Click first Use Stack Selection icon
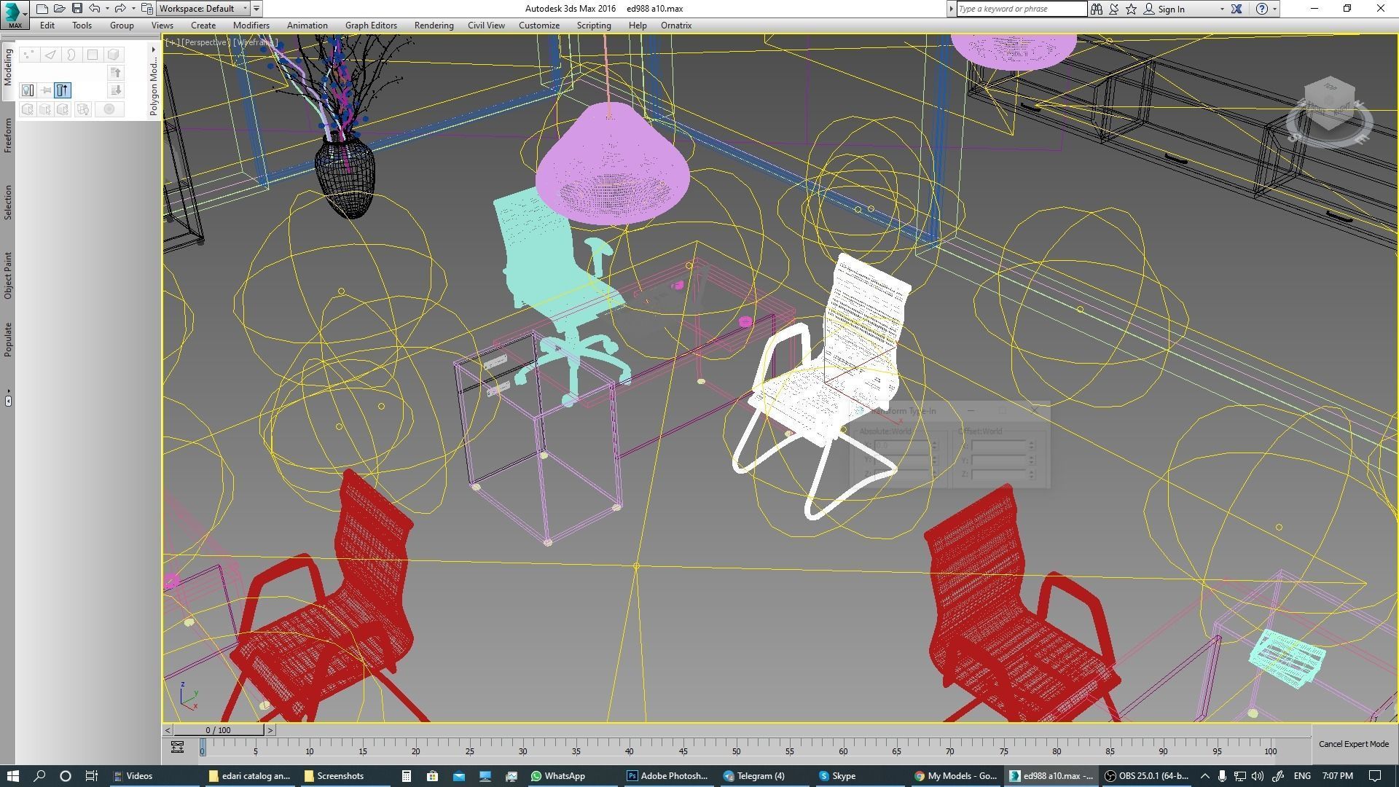Image resolution: width=1399 pixels, height=787 pixels. (x=28, y=109)
